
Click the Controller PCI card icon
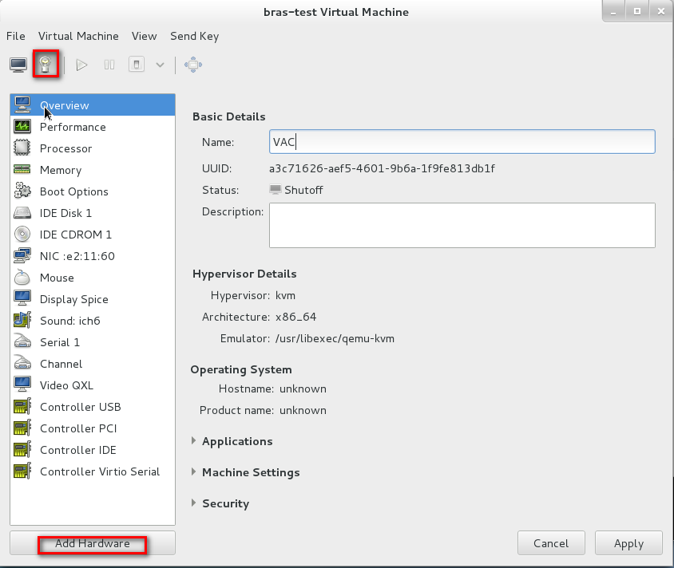click(22, 428)
